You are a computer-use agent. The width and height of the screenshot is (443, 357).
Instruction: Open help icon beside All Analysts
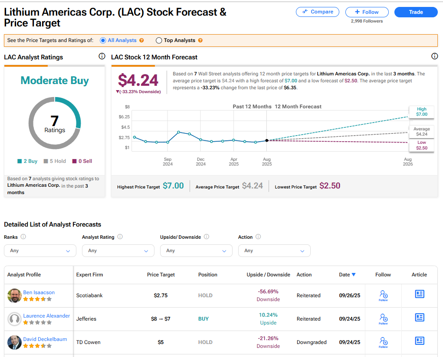coord(141,40)
